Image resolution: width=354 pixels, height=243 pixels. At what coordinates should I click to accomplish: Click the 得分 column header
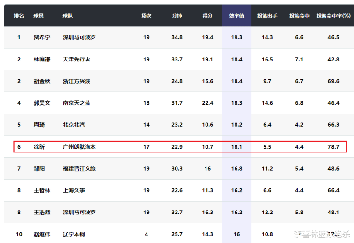tap(207, 16)
